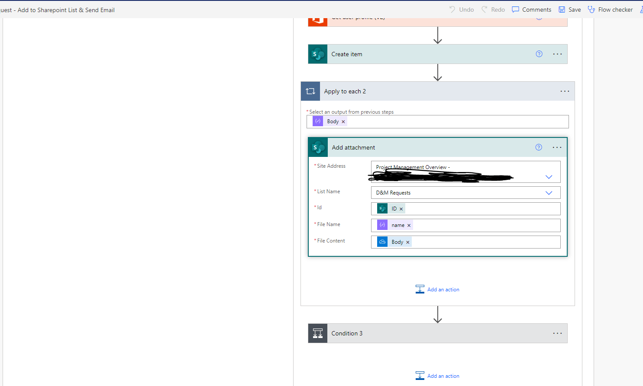Click the flow title text

click(x=58, y=10)
